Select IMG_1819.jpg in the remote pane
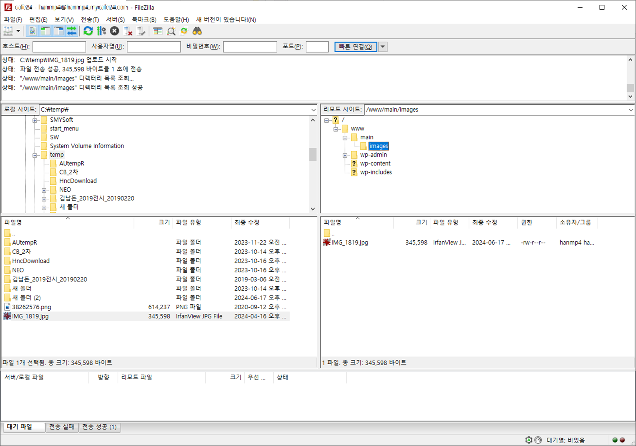Viewport: 636px width, 446px height. click(349, 242)
